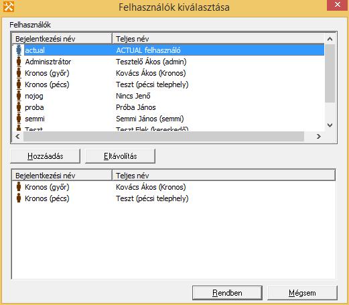Click Kovács Ákos (Kronos) in the lower list

(151, 187)
